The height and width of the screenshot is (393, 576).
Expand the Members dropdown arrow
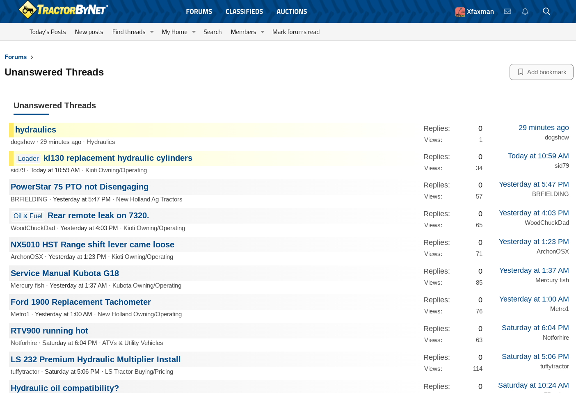click(263, 32)
